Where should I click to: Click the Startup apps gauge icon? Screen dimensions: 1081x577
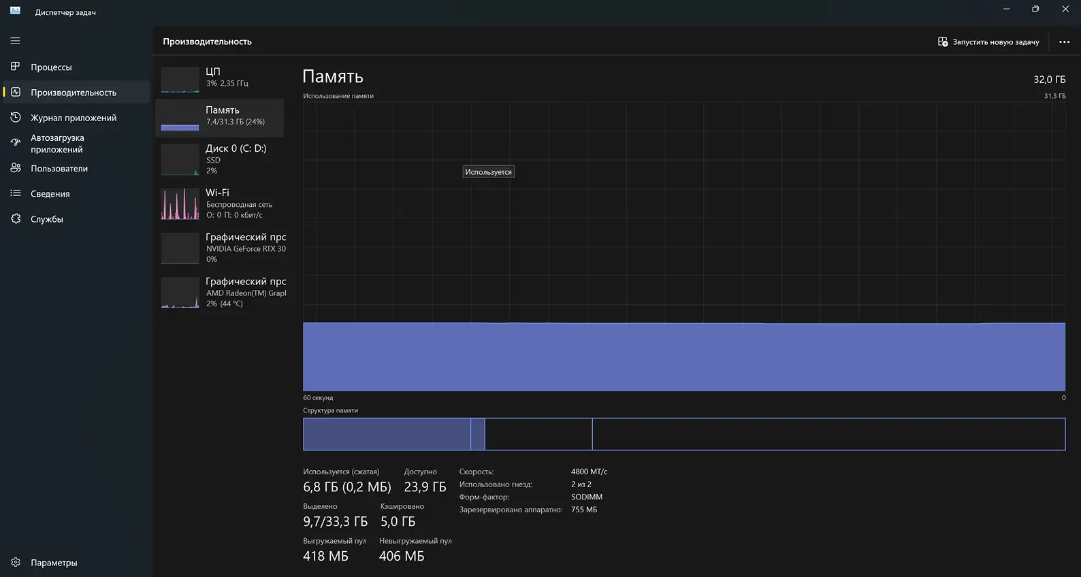coord(16,143)
